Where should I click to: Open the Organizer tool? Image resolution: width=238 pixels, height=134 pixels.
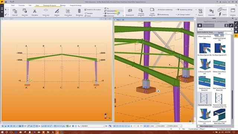pyautogui.click(x=211, y=12)
